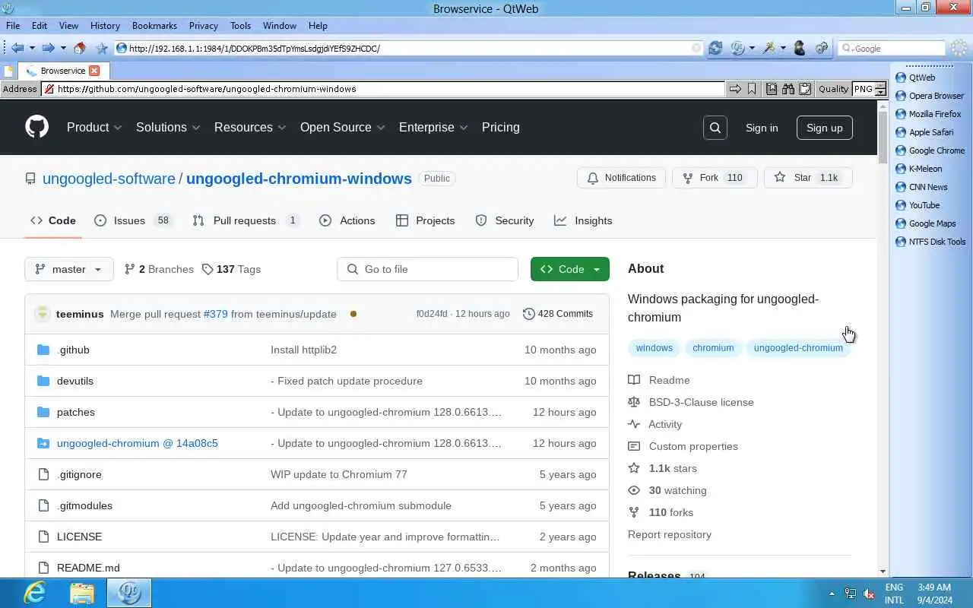Image resolution: width=973 pixels, height=608 pixels.
Task: Open the master branch dropdown
Action: point(69,269)
